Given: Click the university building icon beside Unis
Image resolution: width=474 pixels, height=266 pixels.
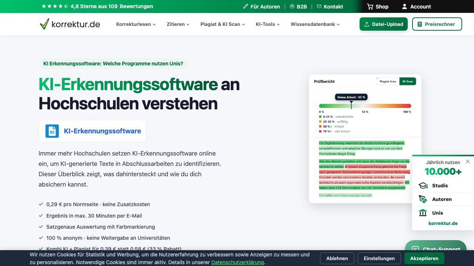Looking at the screenshot, I should coord(423,213).
